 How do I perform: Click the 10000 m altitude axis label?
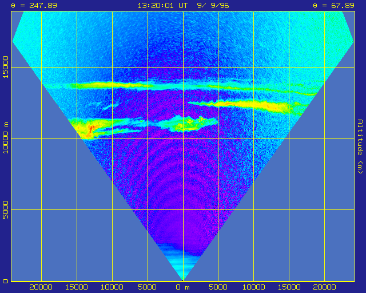pos(6,138)
